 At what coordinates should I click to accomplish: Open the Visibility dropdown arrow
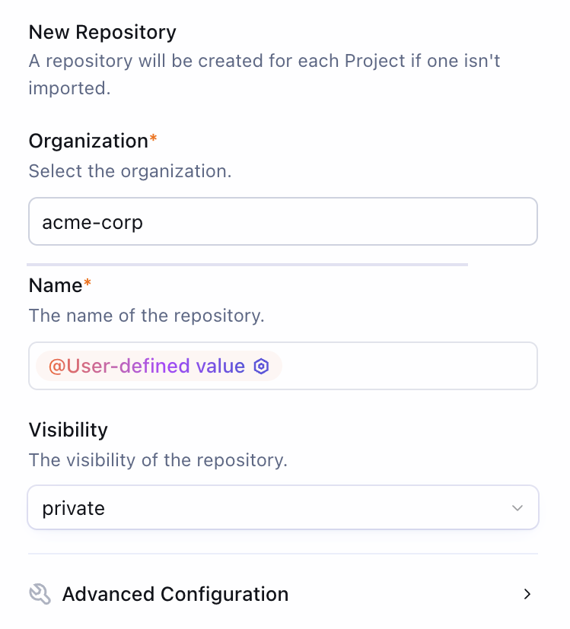click(517, 508)
